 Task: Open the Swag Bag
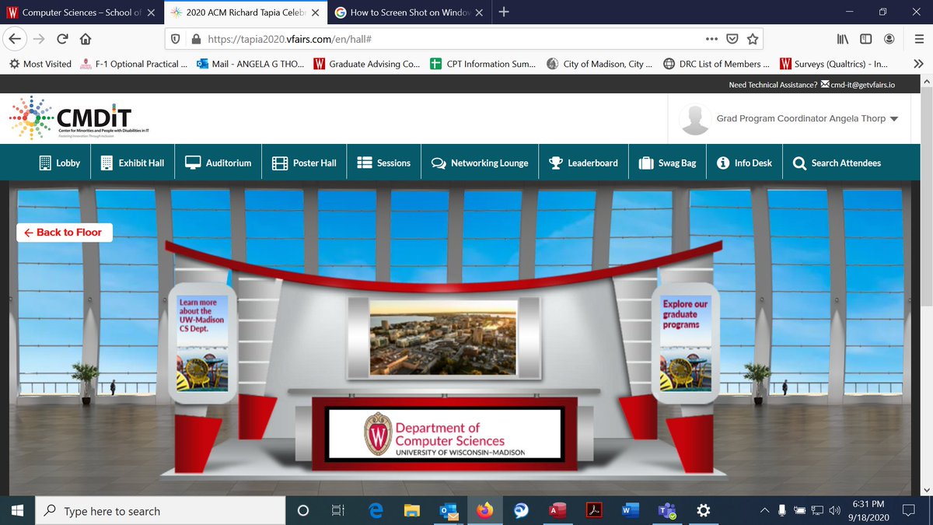click(x=667, y=163)
